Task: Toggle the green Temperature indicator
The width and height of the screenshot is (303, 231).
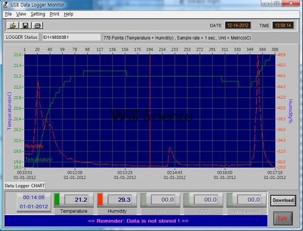Action: pyautogui.click(x=57, y=199)
